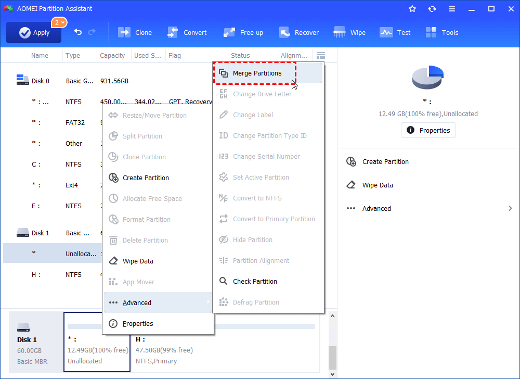Select the E: NTFS partition row

pyautogui.click(x=53, y=206)
